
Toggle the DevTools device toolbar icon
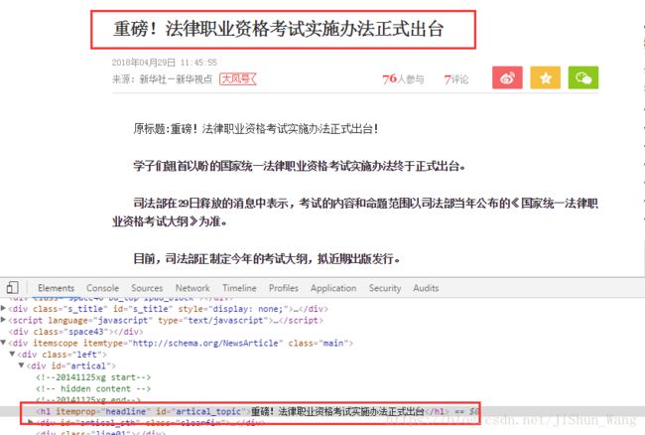[12, 288]
